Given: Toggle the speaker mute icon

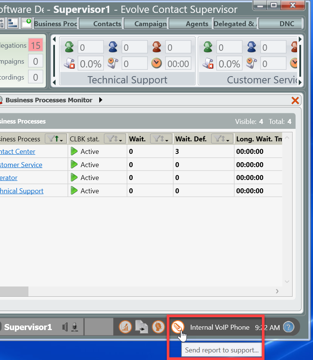Looking at the screenshot, I should [66, 327].
